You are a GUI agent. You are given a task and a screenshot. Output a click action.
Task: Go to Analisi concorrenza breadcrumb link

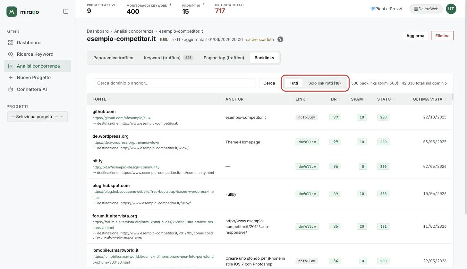[x=134, y=31]
